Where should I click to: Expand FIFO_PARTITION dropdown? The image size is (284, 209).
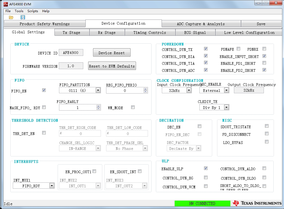pos(98,90)
